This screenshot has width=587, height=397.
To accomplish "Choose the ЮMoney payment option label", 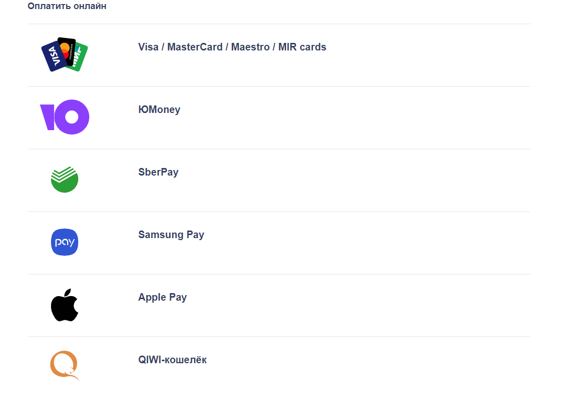I will [x=159, y=109].
